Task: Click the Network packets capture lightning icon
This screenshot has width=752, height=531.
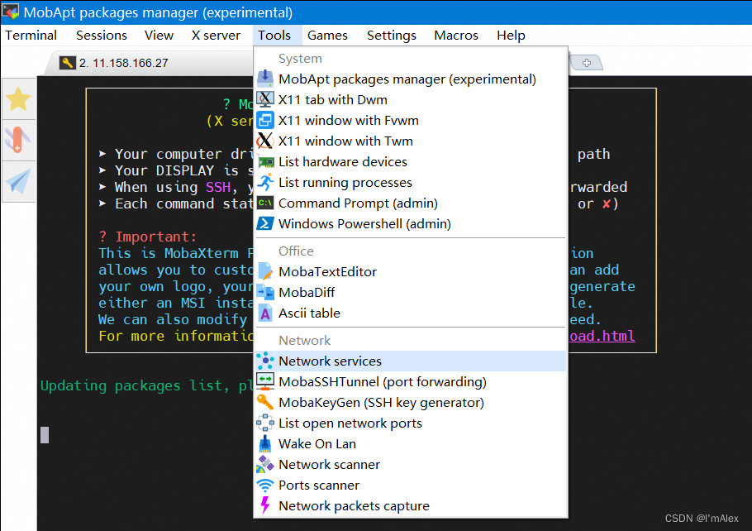Action: pos(265,505)
